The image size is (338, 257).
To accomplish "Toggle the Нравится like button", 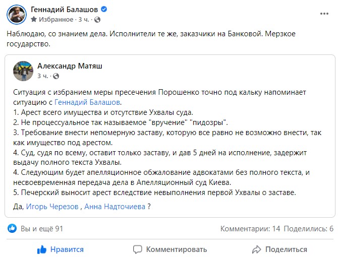I will [x=60, y=249].
